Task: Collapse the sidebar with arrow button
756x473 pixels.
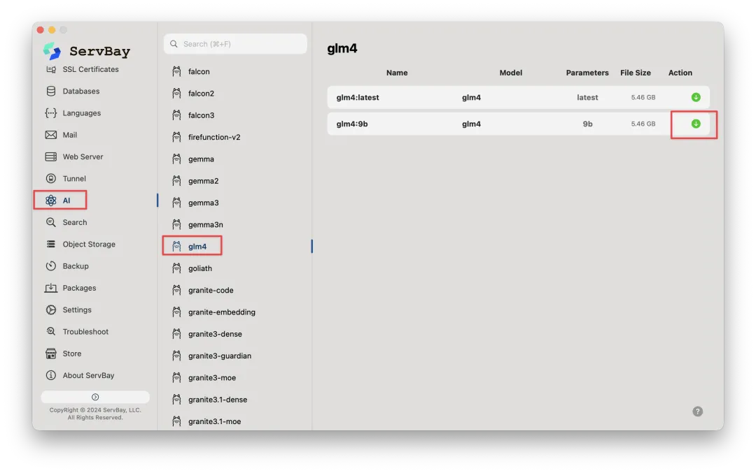Action: [x=95, y=397]
